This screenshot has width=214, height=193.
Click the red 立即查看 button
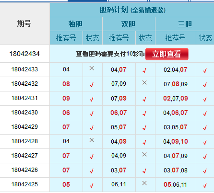coord(167,54)
